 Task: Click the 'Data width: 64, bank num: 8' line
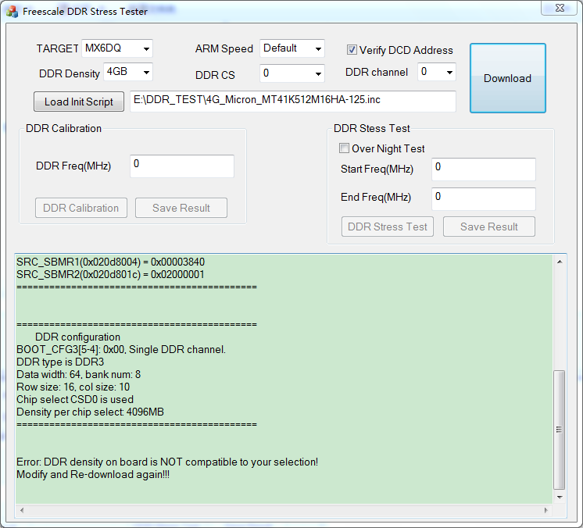pos(78,374)
